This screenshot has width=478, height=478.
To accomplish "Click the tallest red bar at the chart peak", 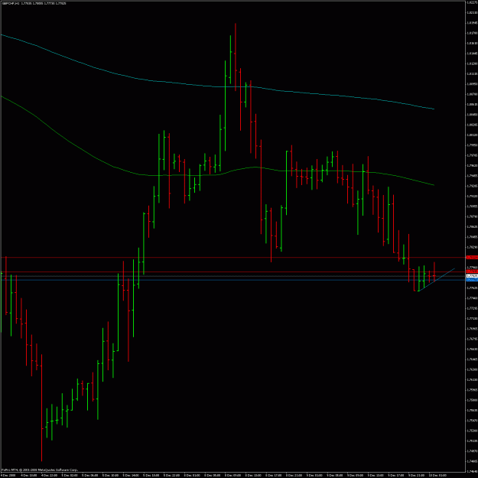I will [x=236, y=57].
